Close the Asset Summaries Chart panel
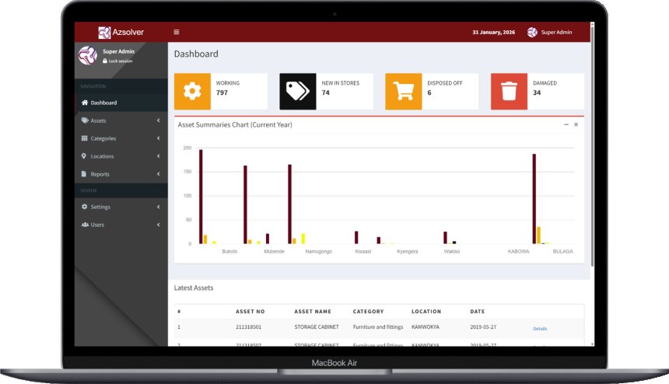Viewport: 669px width, 384px height. 576,124
